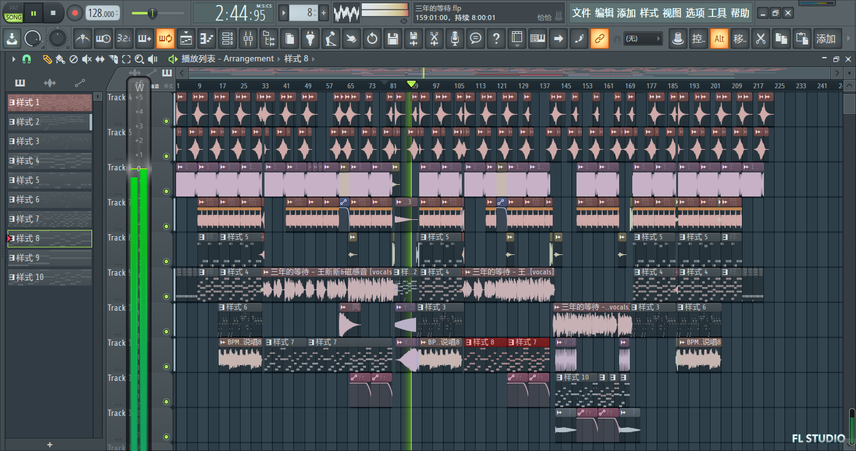Open the plugin picker plug icon

[x=310, y=39]
